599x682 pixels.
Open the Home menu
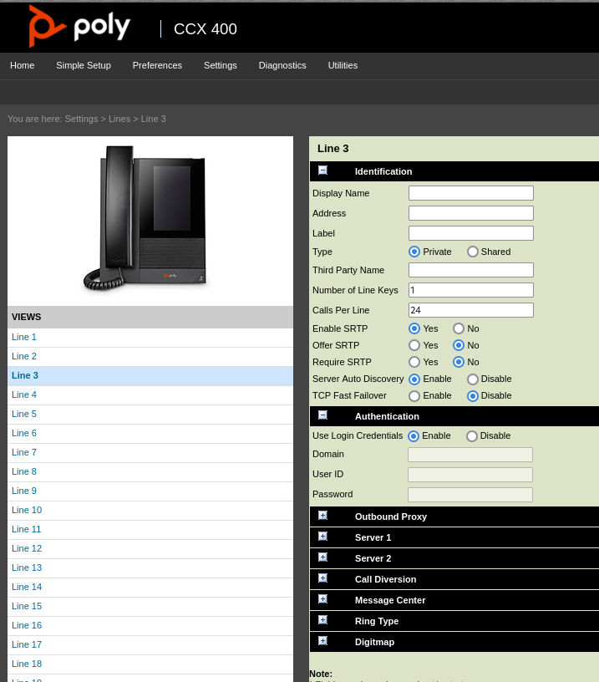pos(23,65)
